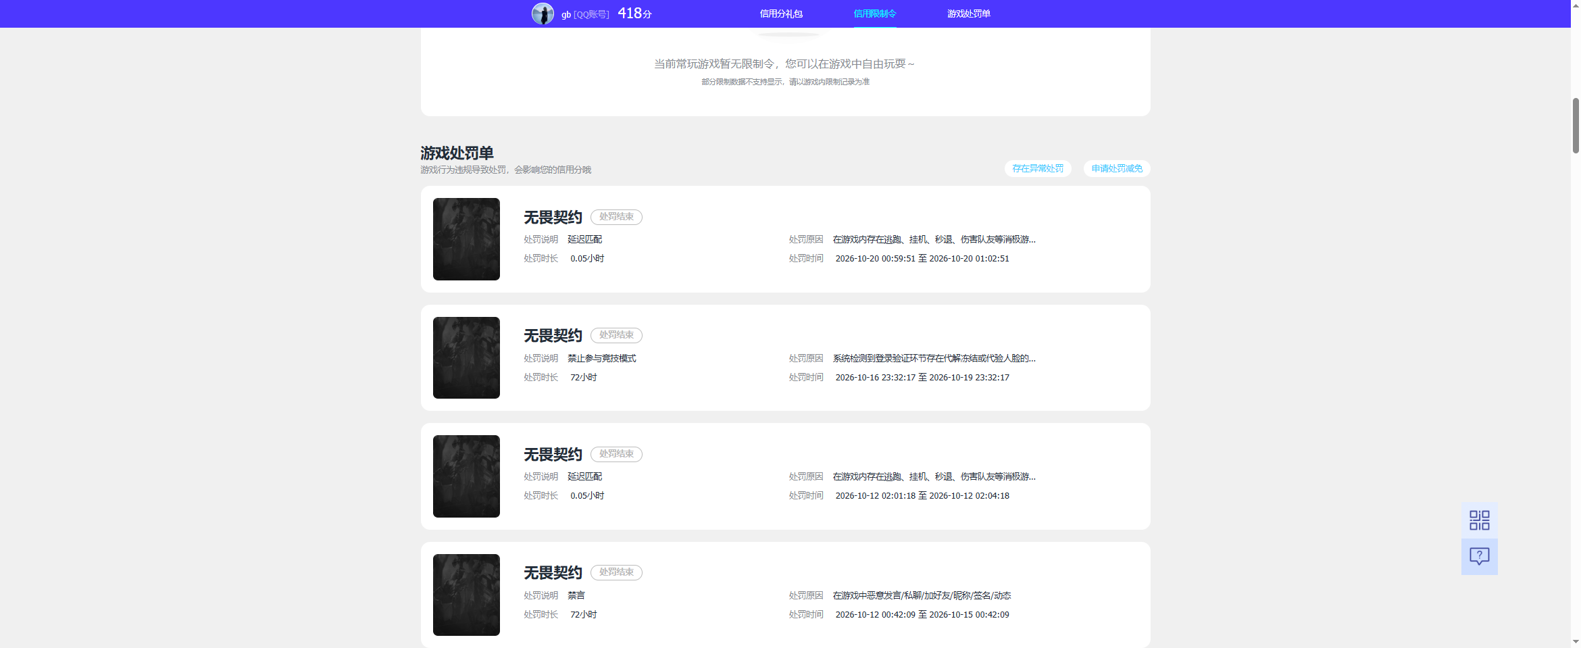Open the first 无畏契约 game cover thumbnail
Image resolution: width=1581 pixels, height=648 pixels.
pos(466,239)
